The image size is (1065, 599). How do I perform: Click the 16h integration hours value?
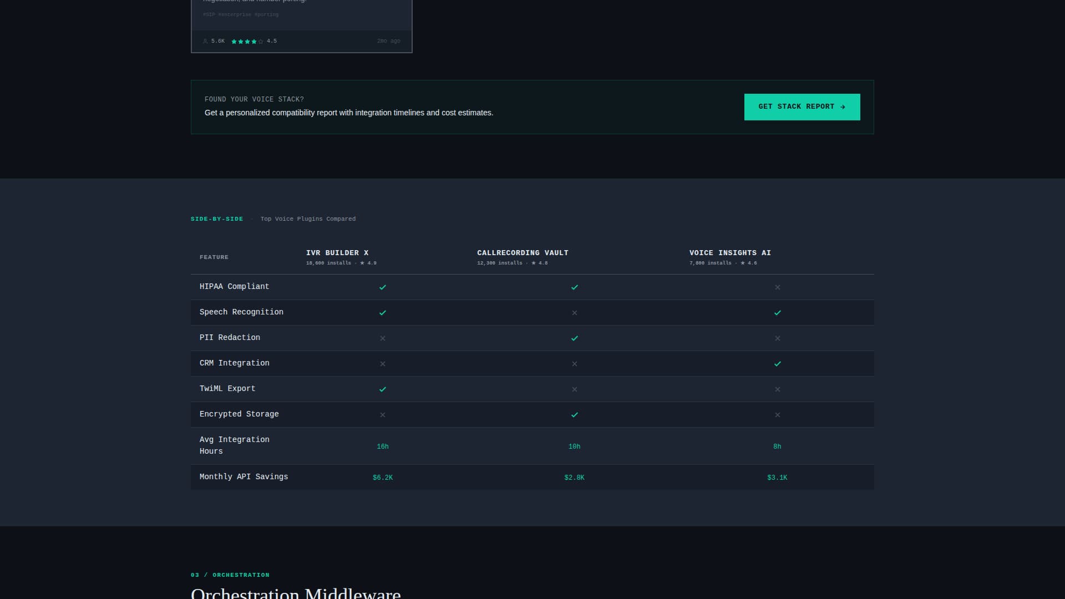[x=383, y=446]
